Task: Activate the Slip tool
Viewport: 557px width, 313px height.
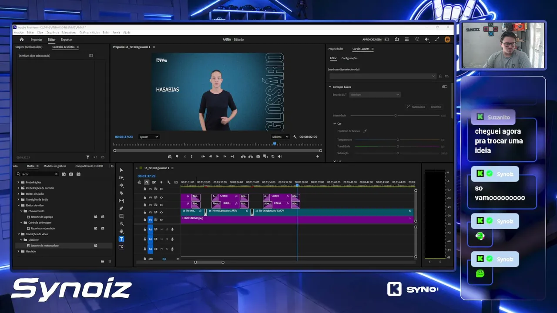Action: click(121, 201)
